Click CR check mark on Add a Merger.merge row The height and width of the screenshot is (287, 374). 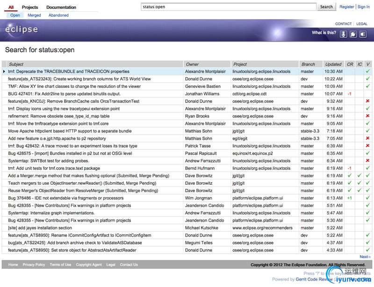point(350,175)
